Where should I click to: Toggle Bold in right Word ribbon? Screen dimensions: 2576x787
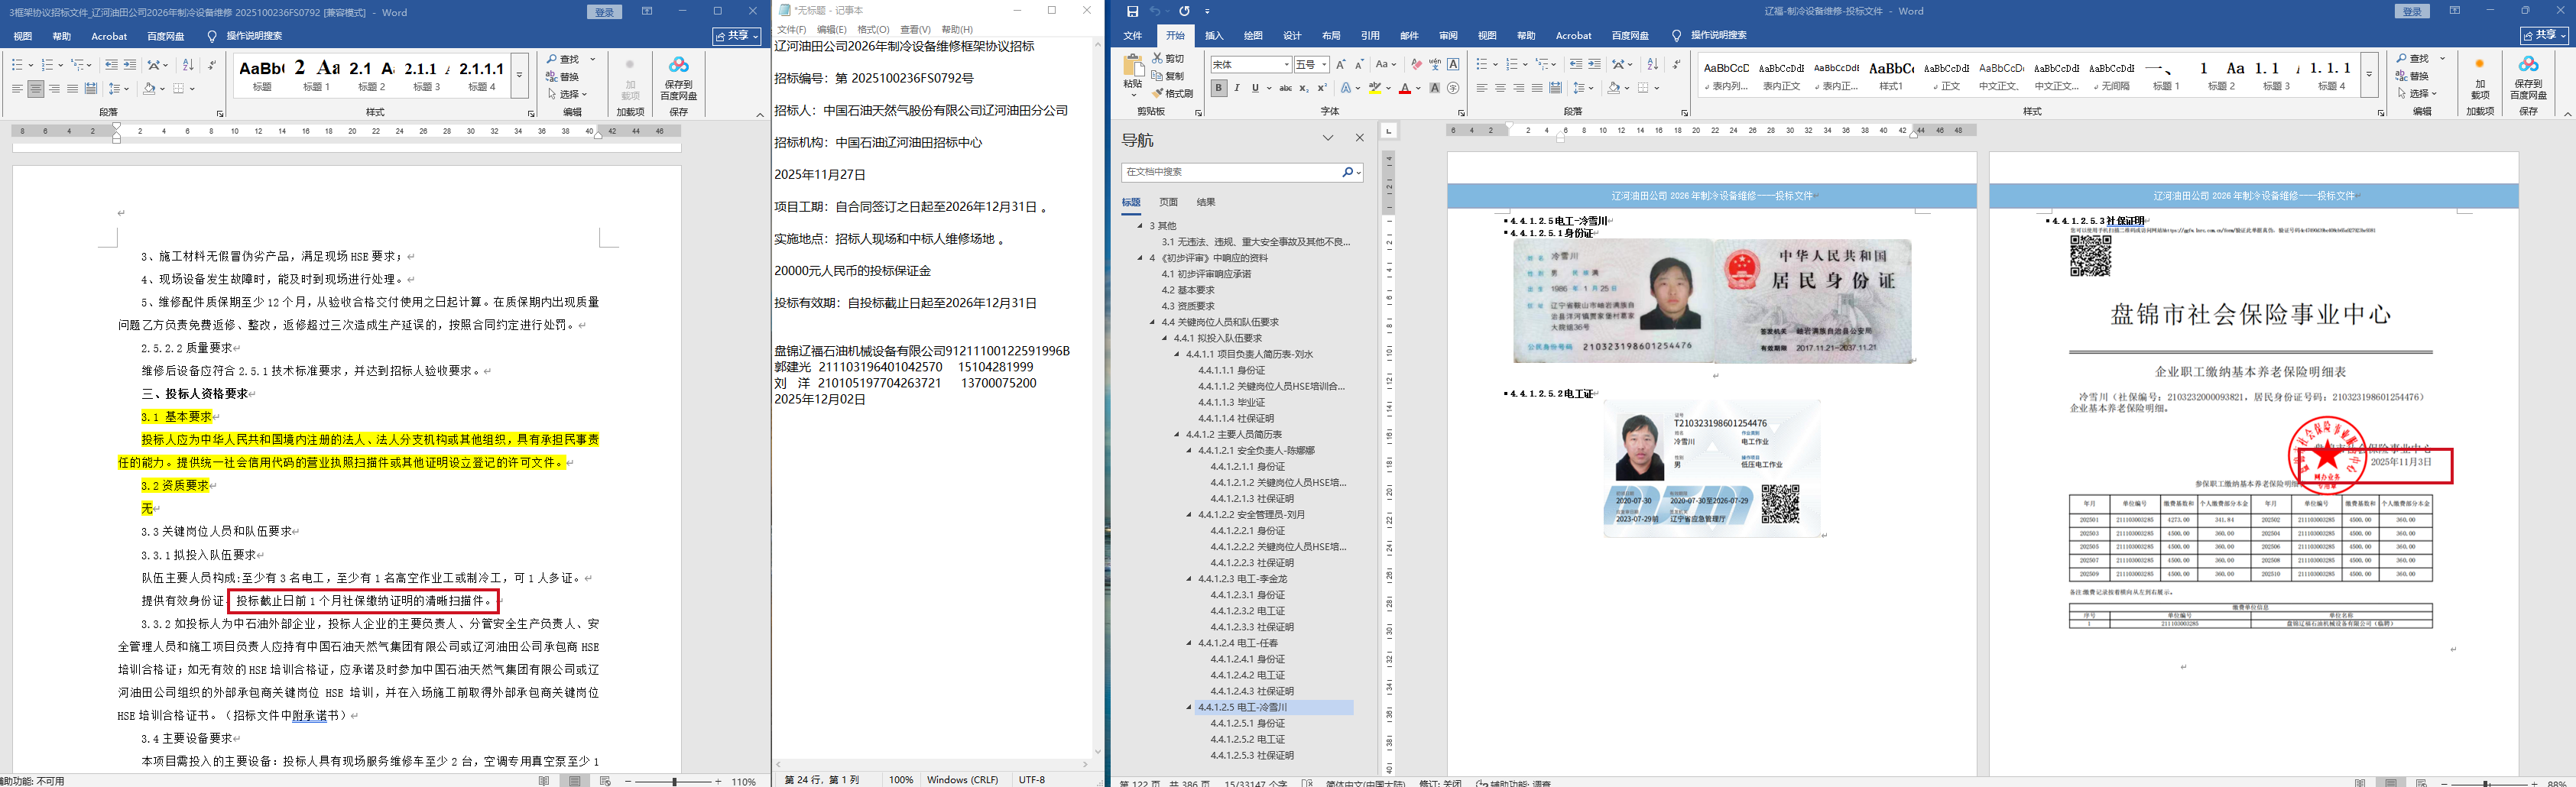click(x=1219, y=88)
